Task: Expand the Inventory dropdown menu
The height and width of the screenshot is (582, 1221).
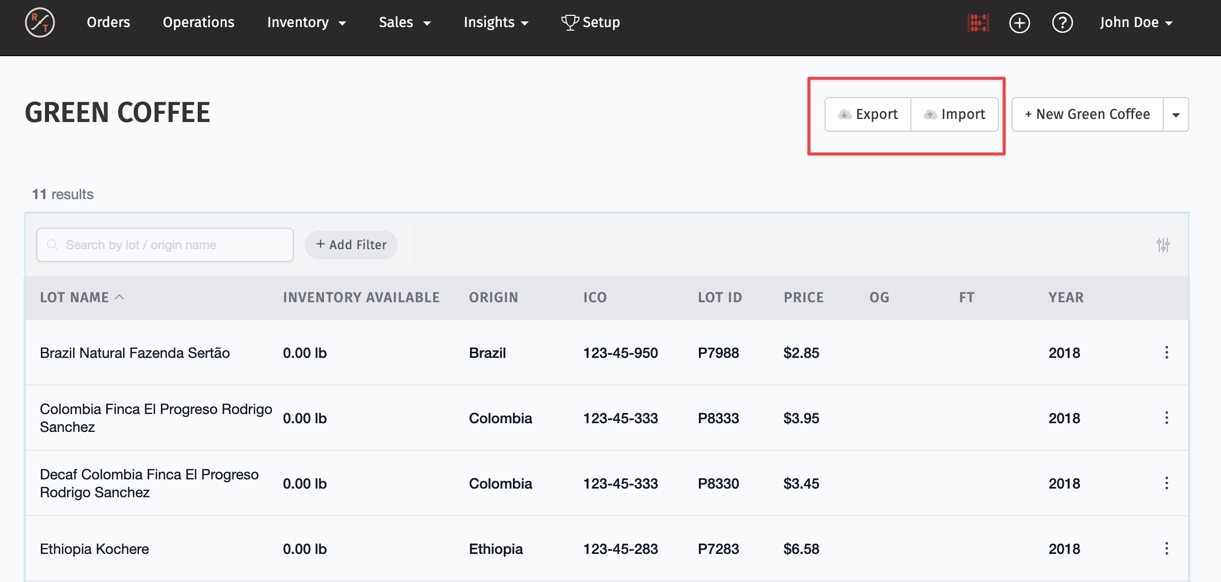Action: tap(307, 22)
